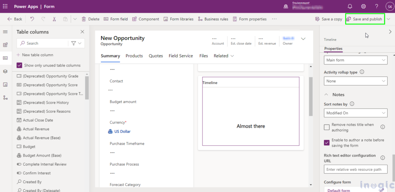Select Complete Internal Review column
This screenshot has width=395, height=192.
pyautogui.click(x=42, y=164)
